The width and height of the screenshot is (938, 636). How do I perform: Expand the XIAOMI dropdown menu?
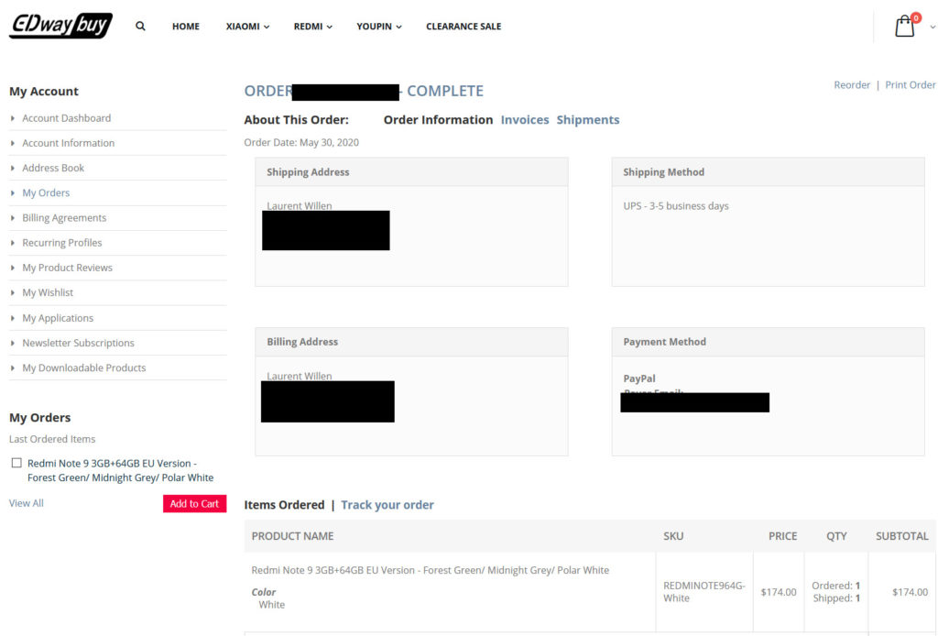tap(245, 27)
